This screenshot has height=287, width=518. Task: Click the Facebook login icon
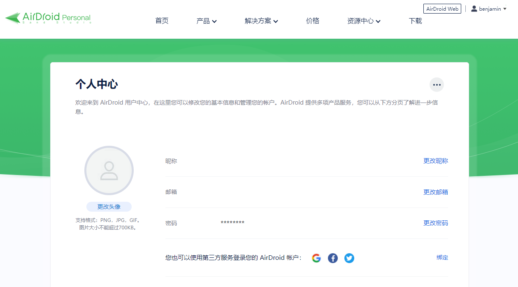pos(332,258)
